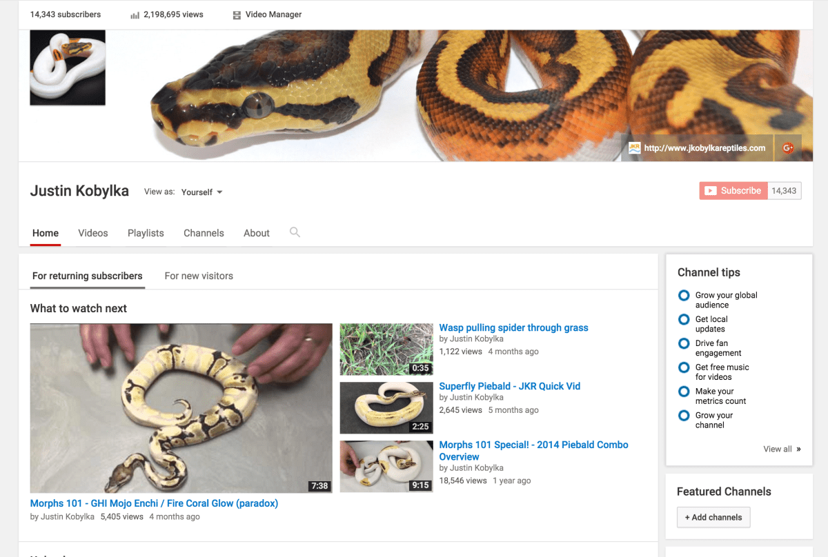Click the channel search magnifier icon
This screenshot has height=557, width=828.
click(x=295, y=232)
